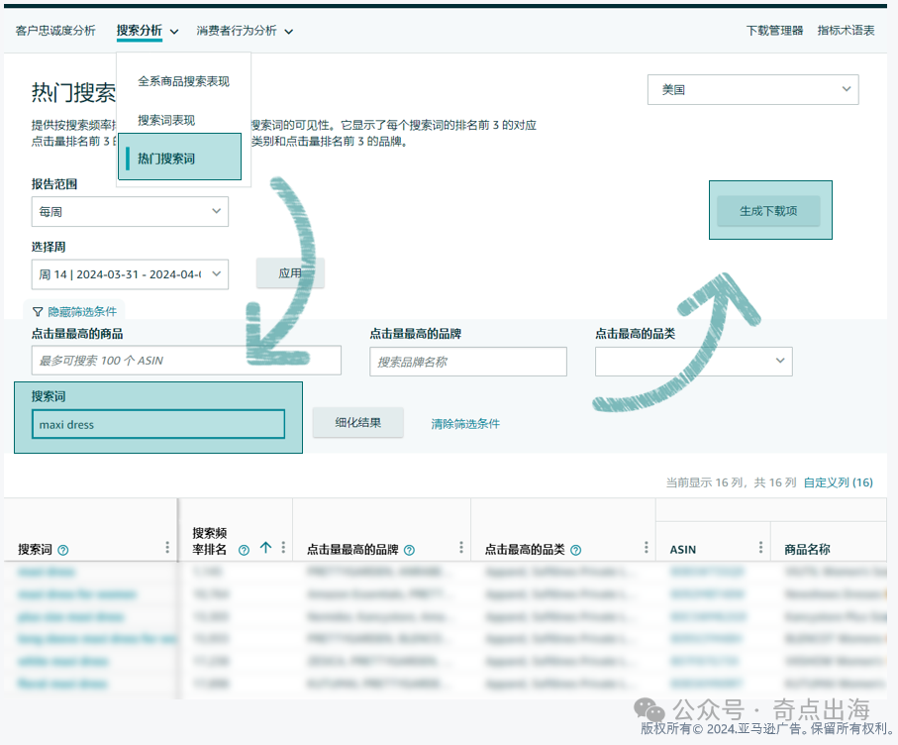The width and height of the screenshot is (898, 745).
Task: Open the three-dot menu on 商品名称 column
Action: click(x=884, y=548)
